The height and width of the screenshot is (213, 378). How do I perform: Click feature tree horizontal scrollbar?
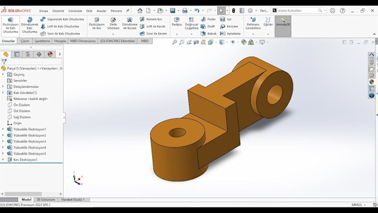point(23,194)
